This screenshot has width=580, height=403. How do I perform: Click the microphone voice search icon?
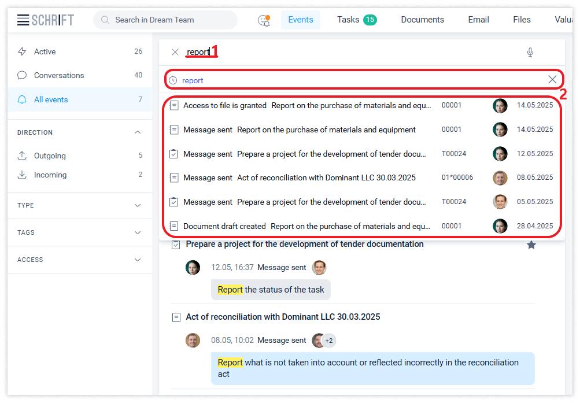[530, 53]
